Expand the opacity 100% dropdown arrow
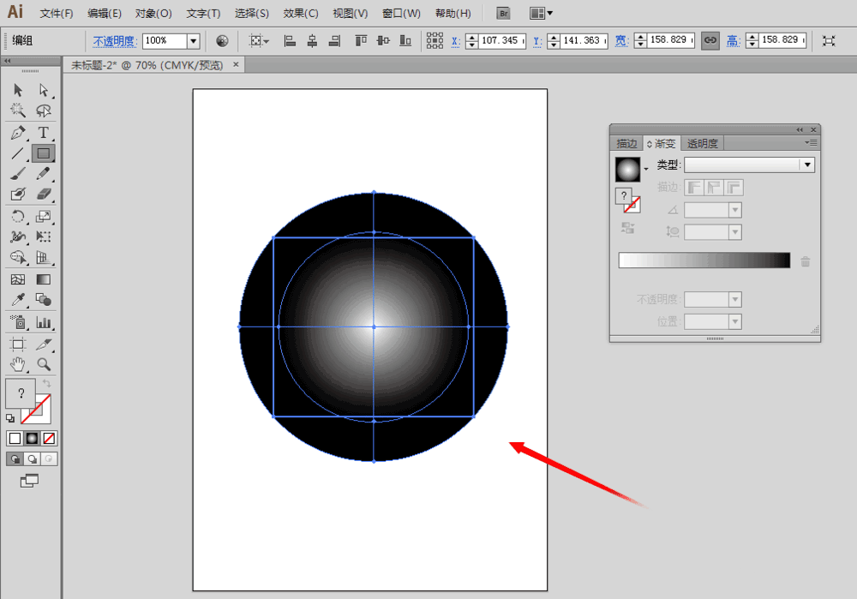 (x=193, y=40)
